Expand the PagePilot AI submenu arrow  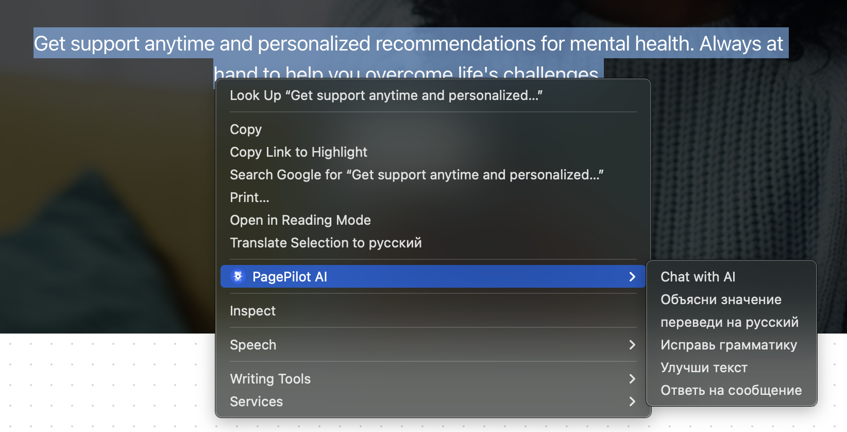[x=632, y=277]
